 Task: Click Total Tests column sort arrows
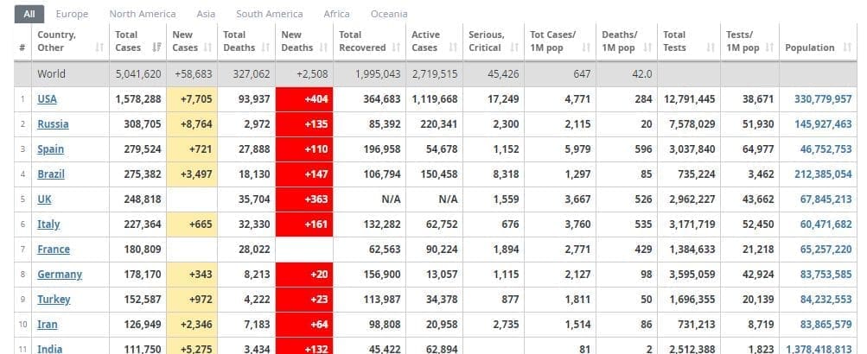point(711,47)
